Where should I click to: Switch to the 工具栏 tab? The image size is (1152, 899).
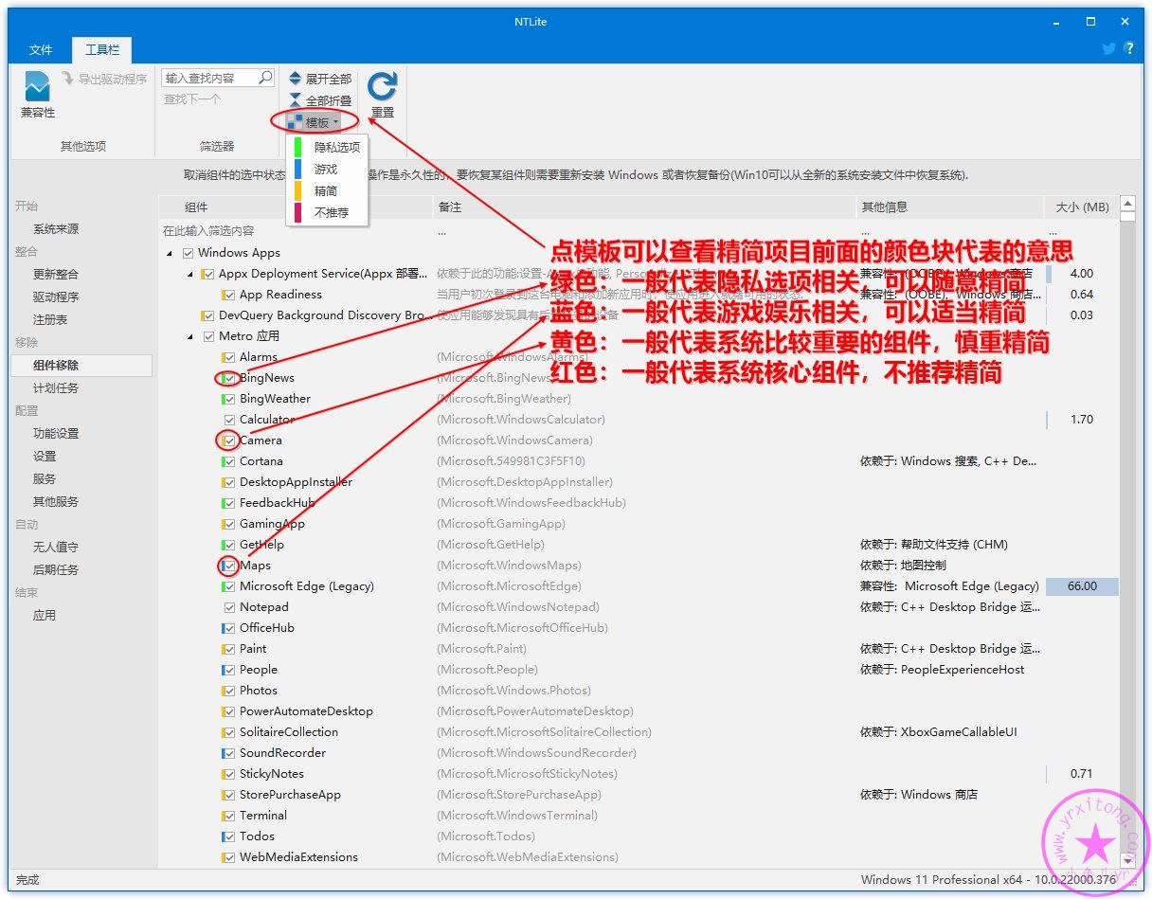coord(102,49)
